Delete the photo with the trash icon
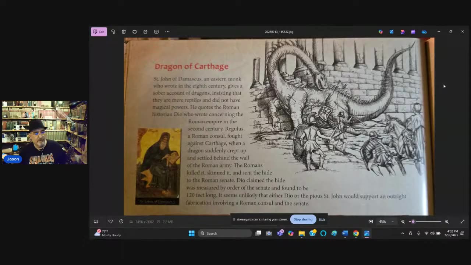 [x=124, y=32]
